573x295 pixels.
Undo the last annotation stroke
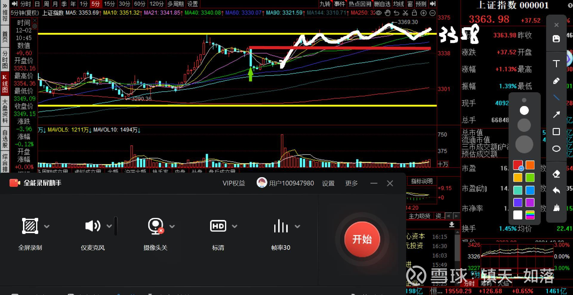556,191
